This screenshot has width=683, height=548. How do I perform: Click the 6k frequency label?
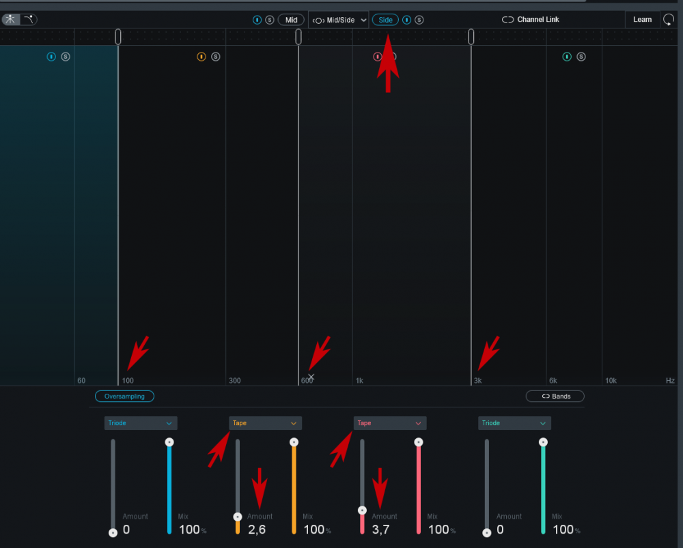(x=553, y=380)
